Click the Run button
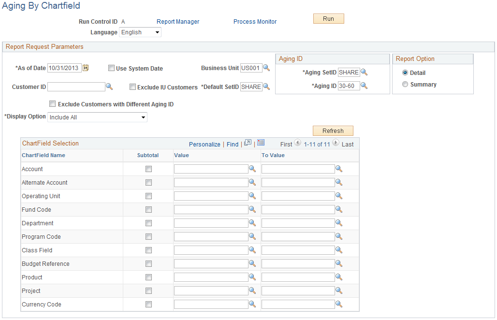Viewport: 497px width, 320px height. (328, 19)
